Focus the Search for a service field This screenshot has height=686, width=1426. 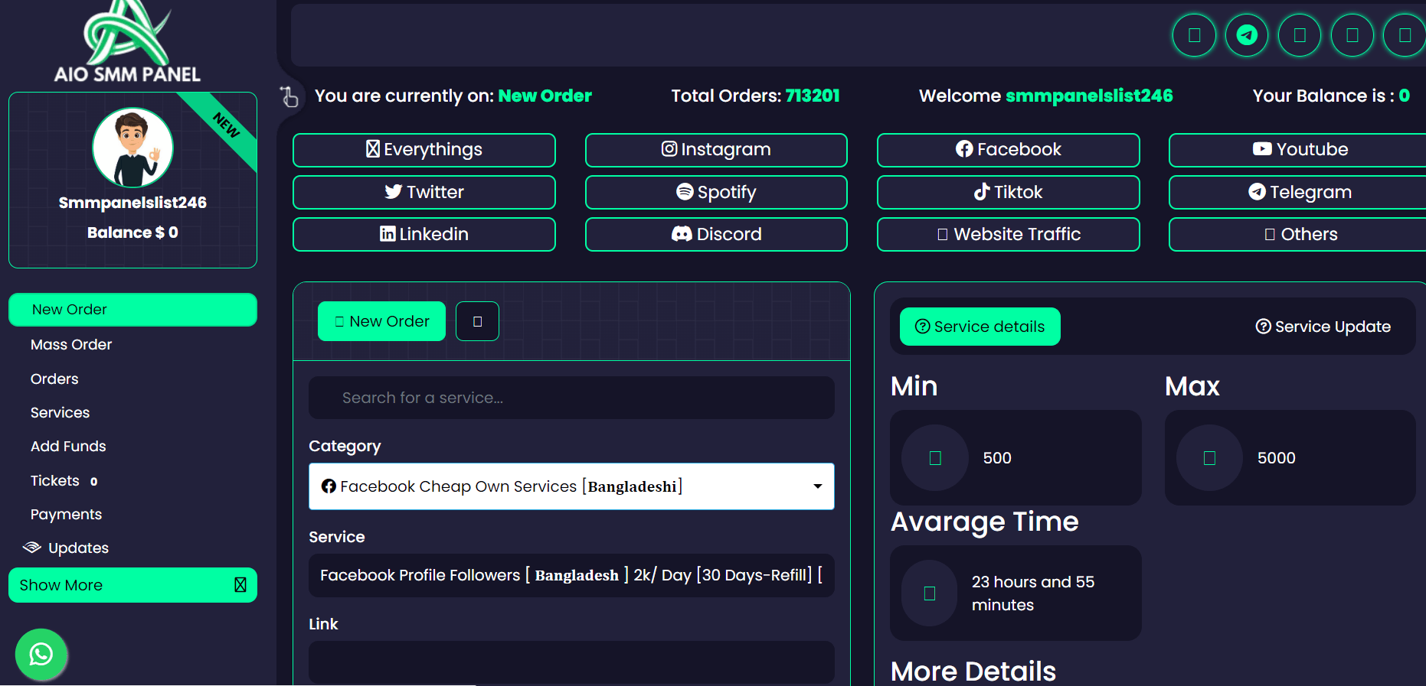(x=571, y=398)
